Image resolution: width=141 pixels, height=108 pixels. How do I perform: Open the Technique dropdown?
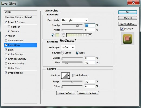click(68, 47)
